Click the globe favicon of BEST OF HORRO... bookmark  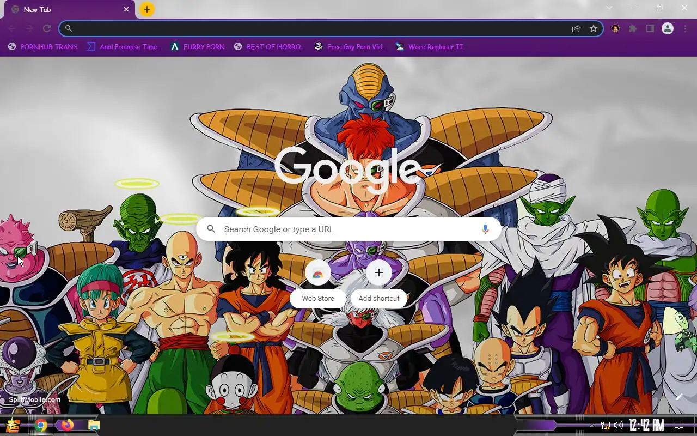coord(238,47)
